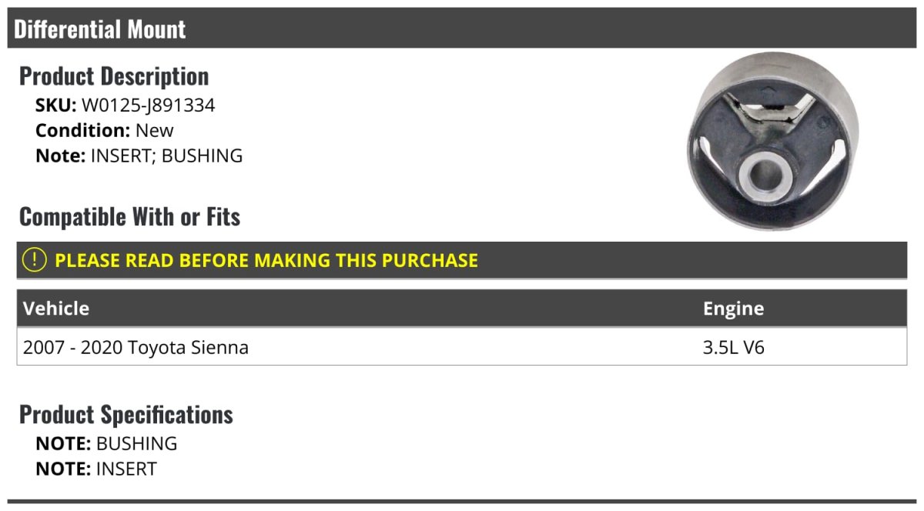Click the 3.5L V6 engine cell

pyautogui.click(x=733, y=347)
